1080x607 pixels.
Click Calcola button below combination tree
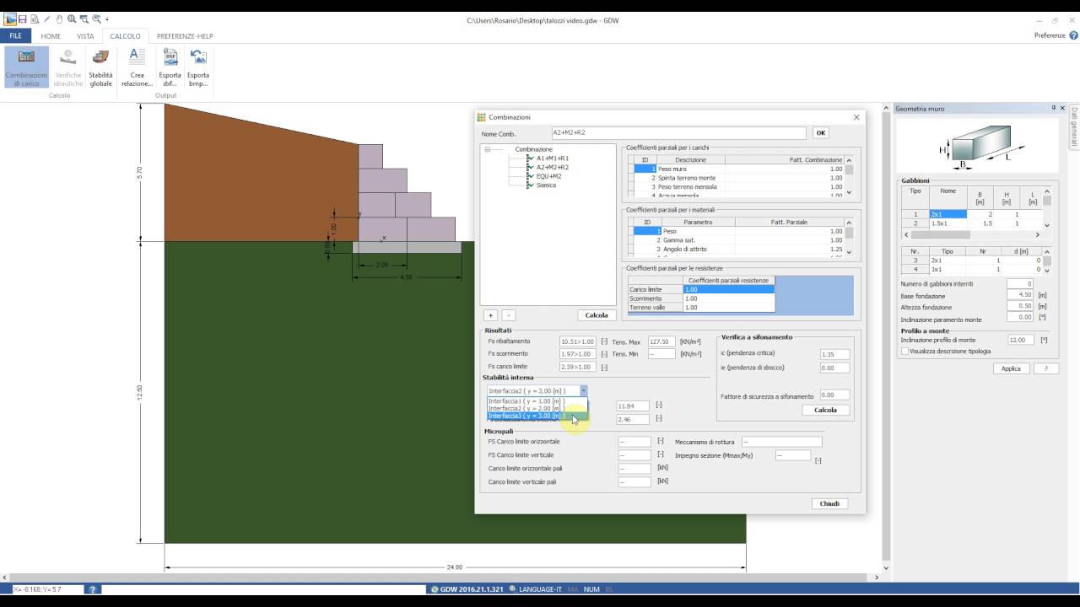click(597, 315)
